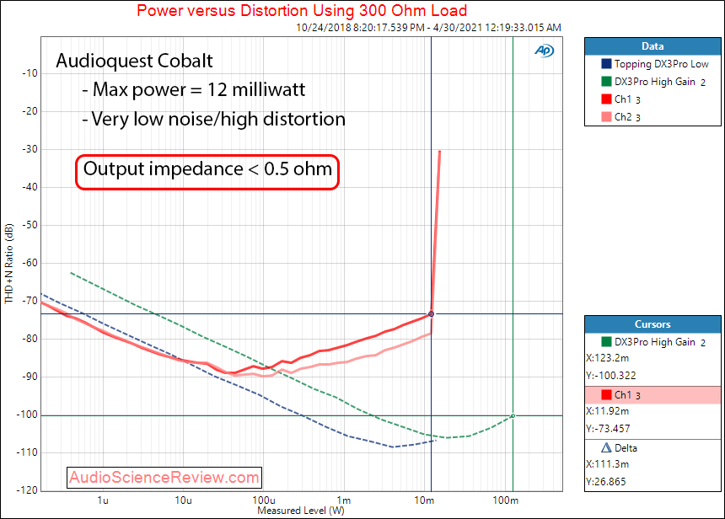The height and width of the screenshot is (519, 725).
Task: Click the delta value "Y:26.865"
Action: point(605,482)
